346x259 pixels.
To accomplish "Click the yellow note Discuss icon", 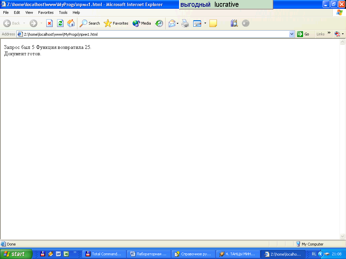I will (x=213, y=23).
